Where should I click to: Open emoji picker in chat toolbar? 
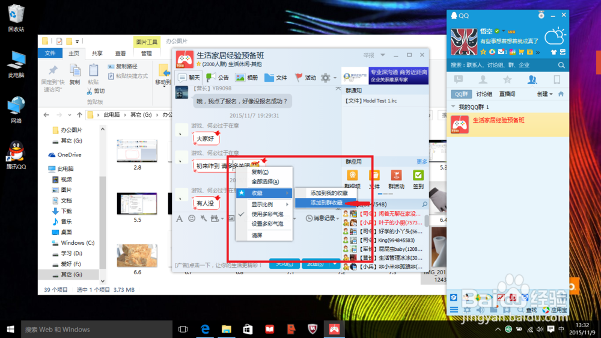coord(192,218)
